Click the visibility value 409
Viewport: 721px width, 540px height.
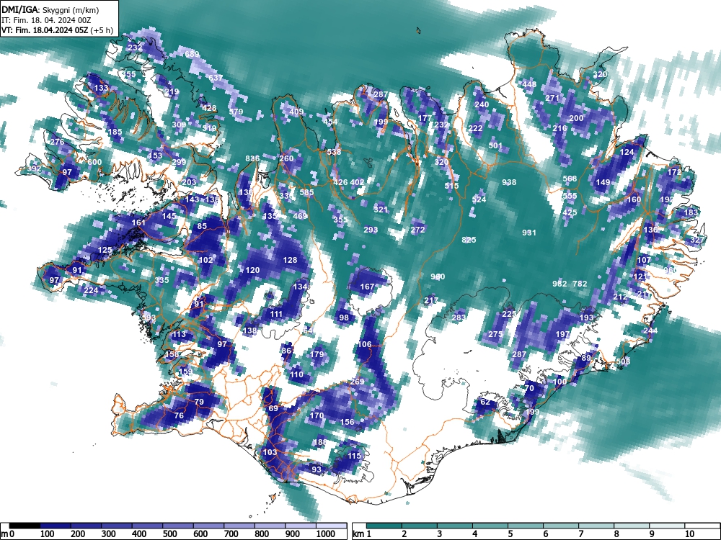pos(296,112)
